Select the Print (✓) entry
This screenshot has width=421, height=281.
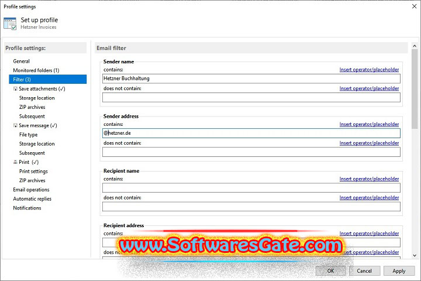(29, 162)
